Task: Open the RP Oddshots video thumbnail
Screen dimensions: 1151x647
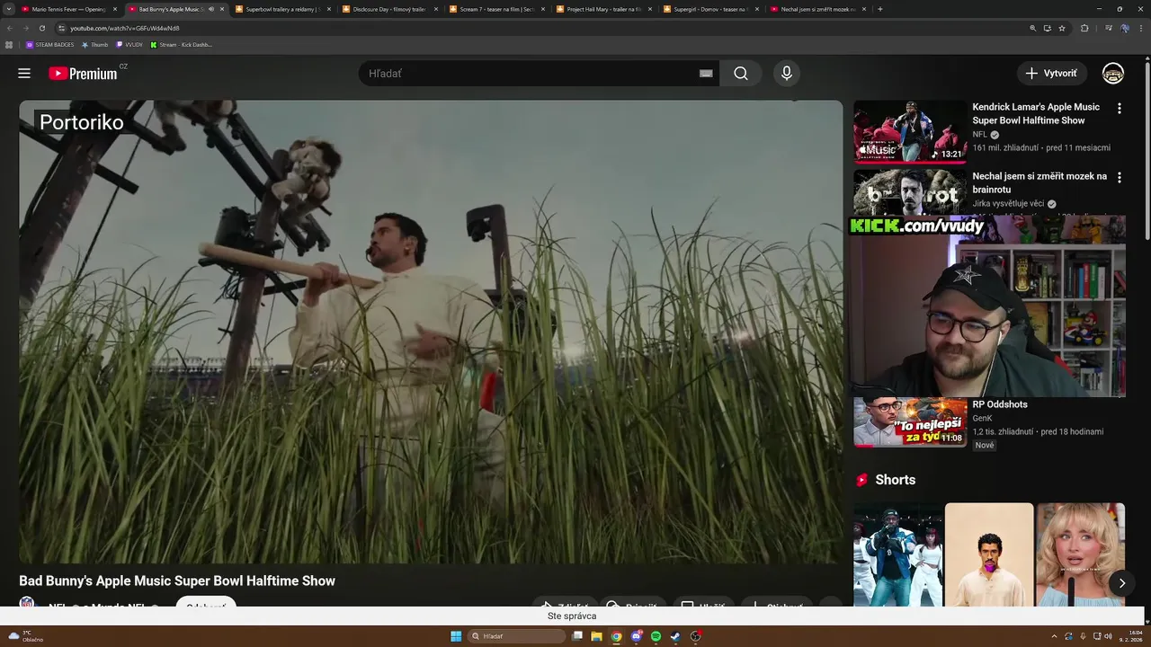Action: pos(910,422)
